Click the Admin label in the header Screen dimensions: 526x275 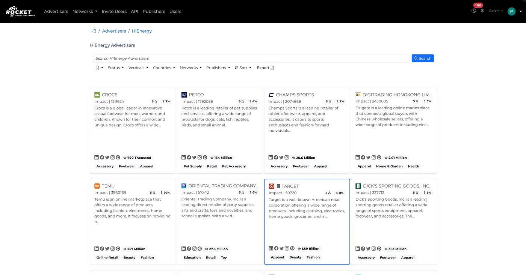496,11
